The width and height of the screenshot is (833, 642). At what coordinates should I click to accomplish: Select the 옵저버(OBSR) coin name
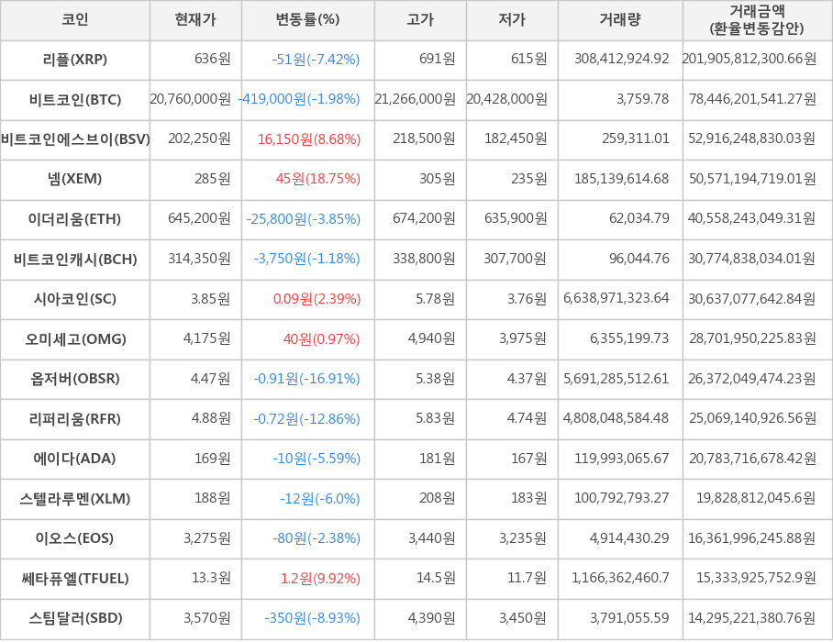[75, 379]
